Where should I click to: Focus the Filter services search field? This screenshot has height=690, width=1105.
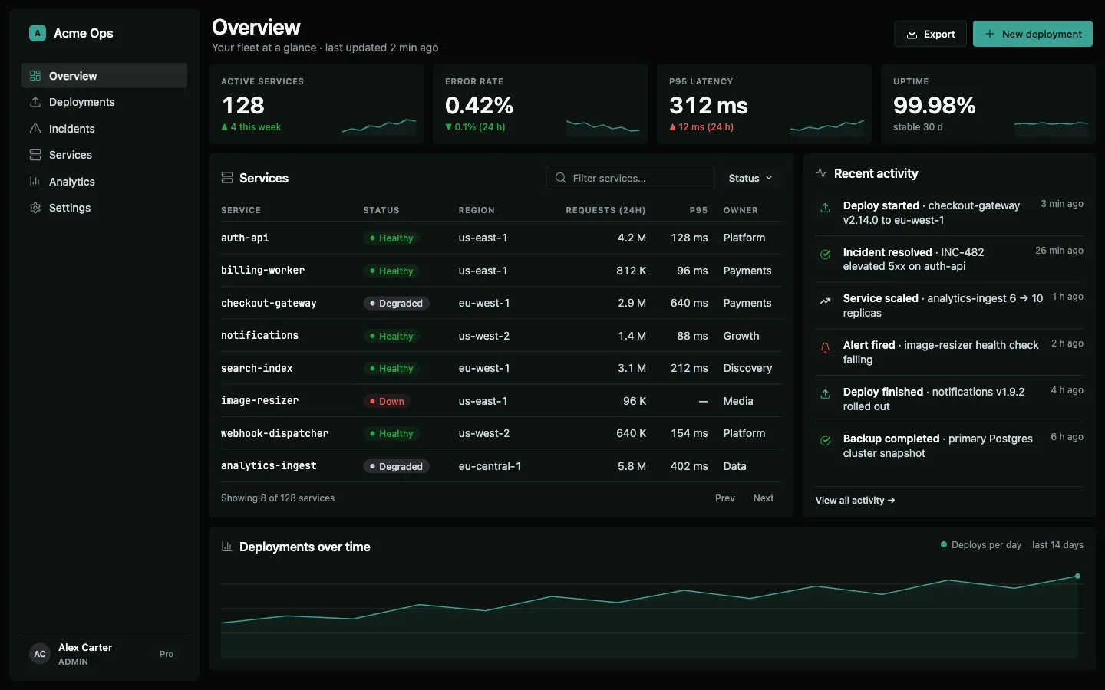pyautogui.click(x=630, y=178)
